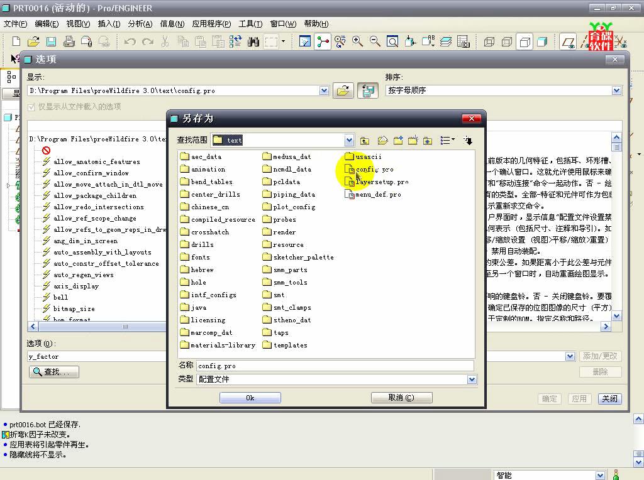The image size is (644, 480).
Task: Select the sketcher_palette folder
Action: coord(298,257)
